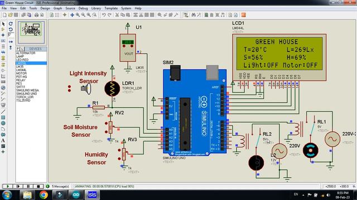Click upper red dot beside LDR torch
The height and width of the screenshot is (200, 357).
pos(69,87)
